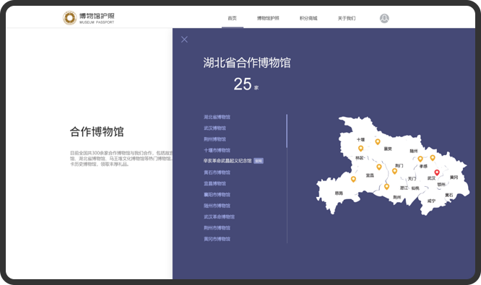Select the orange pin north of 襄樊 label
Viewport: 481px width, 285px height.
pyautogui.click(x=378, y=141)
